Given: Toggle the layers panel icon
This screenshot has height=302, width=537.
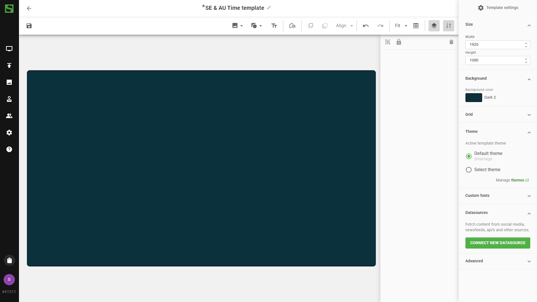Looking at the screenshot, I should (434, 26).
